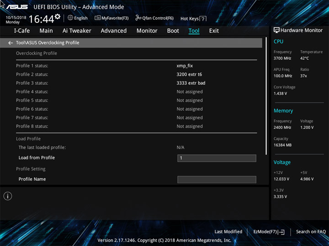The image size is (329, 246).
Task: Open the Exit tab
Action: click(x=214, y=31)
